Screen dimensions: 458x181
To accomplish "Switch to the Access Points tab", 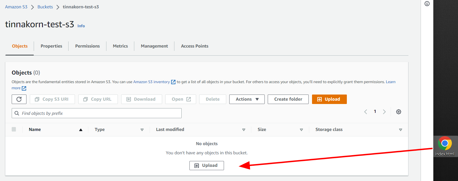I will pos(195,46).
